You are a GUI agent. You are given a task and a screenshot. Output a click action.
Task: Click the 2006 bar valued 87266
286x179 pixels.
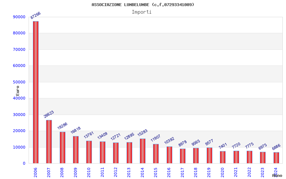(36, 92)
